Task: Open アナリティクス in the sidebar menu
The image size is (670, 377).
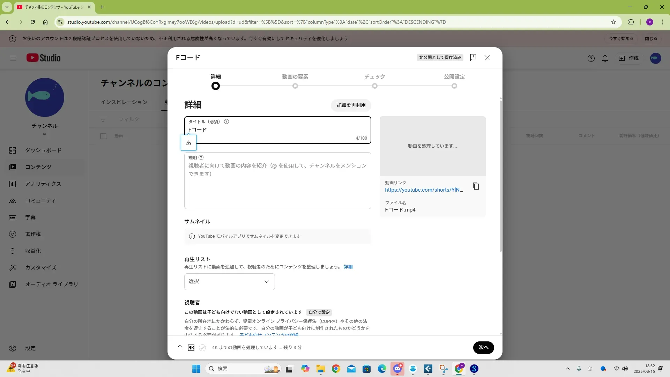Action: [43, 184]
